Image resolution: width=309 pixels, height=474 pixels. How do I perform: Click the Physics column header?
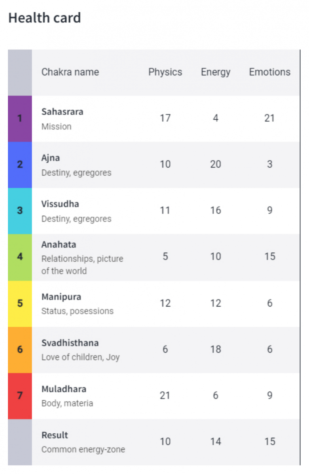click(x=165, y=72)
